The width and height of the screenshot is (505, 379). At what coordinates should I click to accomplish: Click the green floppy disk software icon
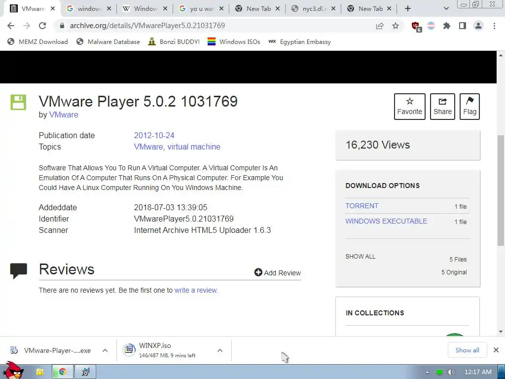click(x=18, y=103)
